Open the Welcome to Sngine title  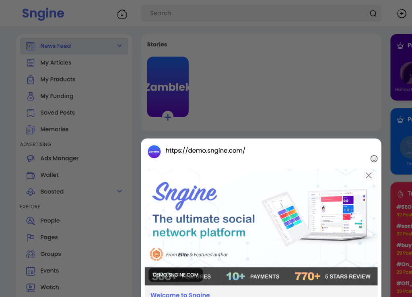tap(180, 294)
